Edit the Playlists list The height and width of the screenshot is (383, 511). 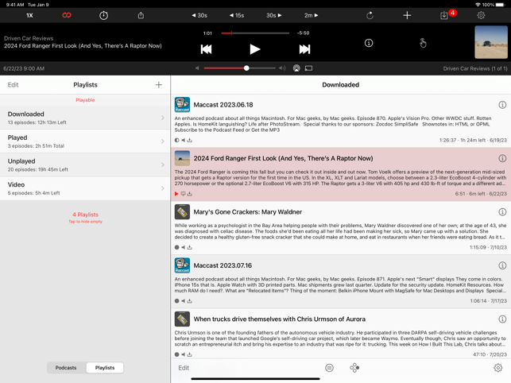[x=13, y=85]
